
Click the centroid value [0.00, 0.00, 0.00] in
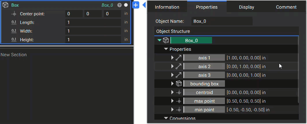246,92
